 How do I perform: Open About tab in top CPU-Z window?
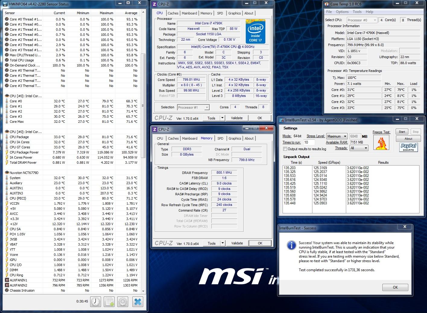click(x=249, y=13)
